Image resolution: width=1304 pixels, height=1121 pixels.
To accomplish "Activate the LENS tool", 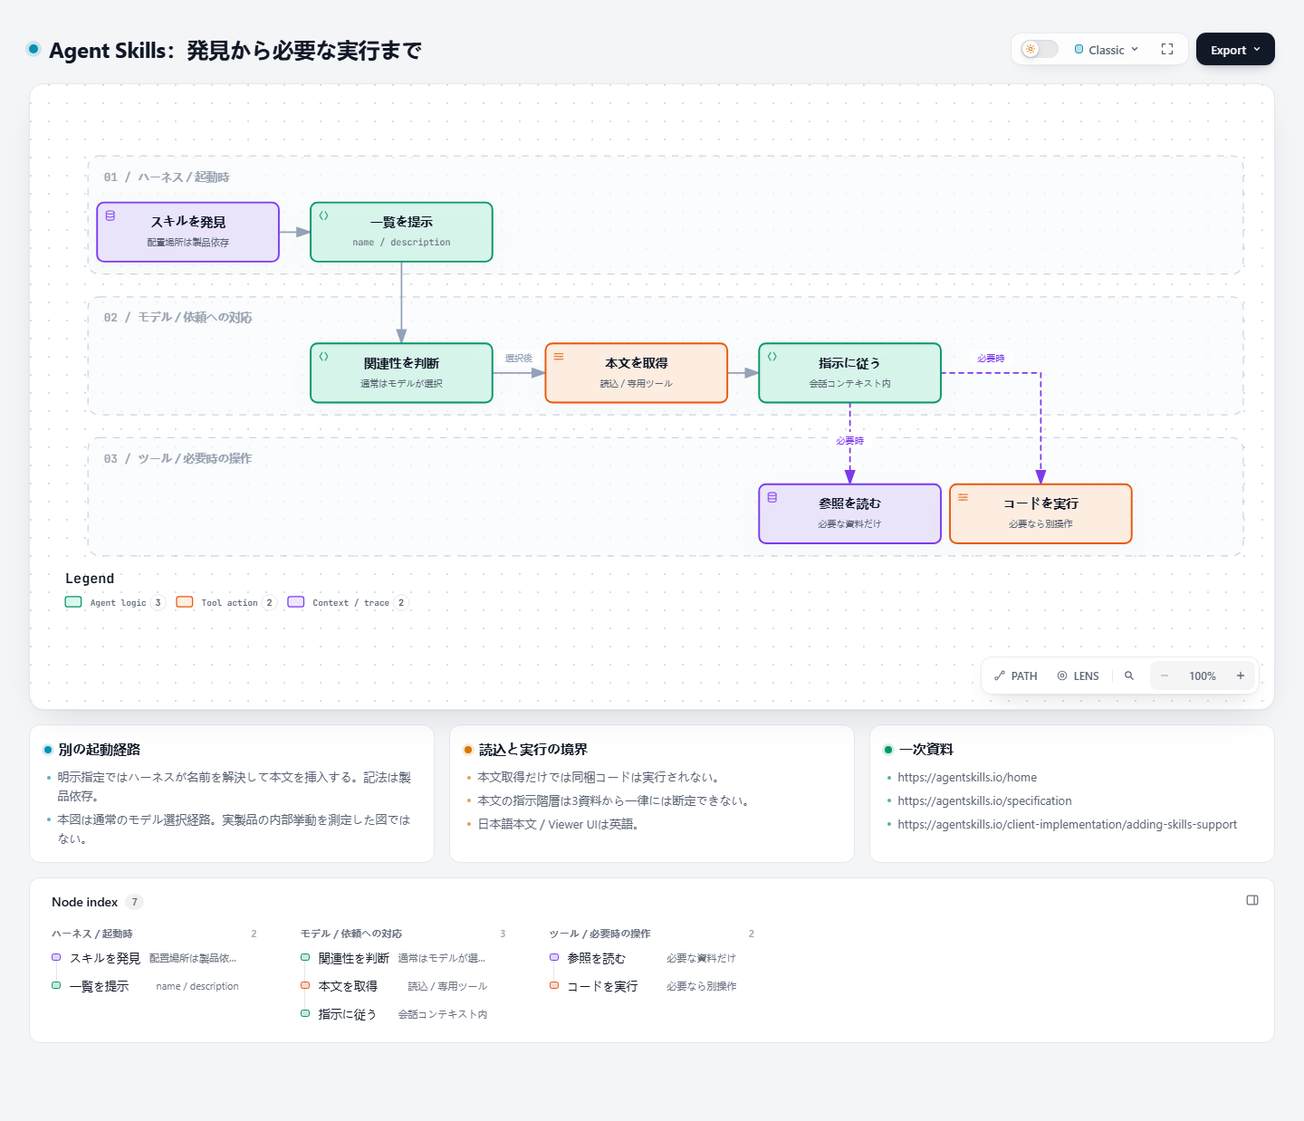I will [x=1078, y=675].
